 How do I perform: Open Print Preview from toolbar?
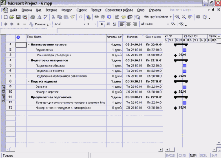[x=39, y=17]
